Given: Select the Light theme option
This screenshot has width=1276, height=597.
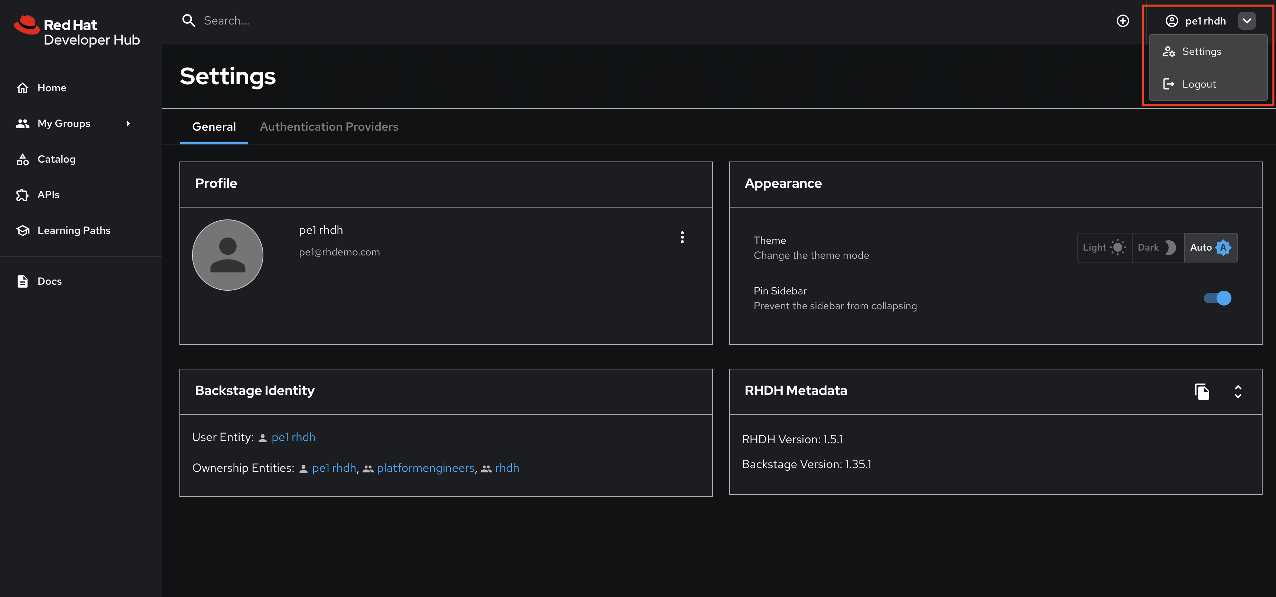Looking at the screenshot, I should tap(1104, 248).
